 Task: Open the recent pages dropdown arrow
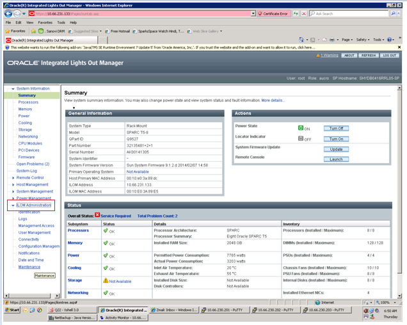tap(24, 14)
